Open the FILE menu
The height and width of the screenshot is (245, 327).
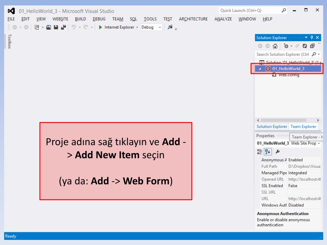click(11, 19)
